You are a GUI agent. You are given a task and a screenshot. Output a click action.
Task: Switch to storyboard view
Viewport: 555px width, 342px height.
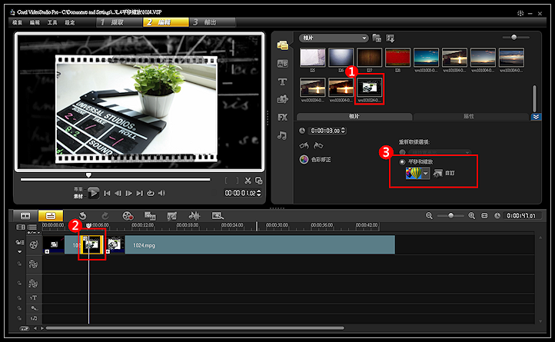(25, 216)
